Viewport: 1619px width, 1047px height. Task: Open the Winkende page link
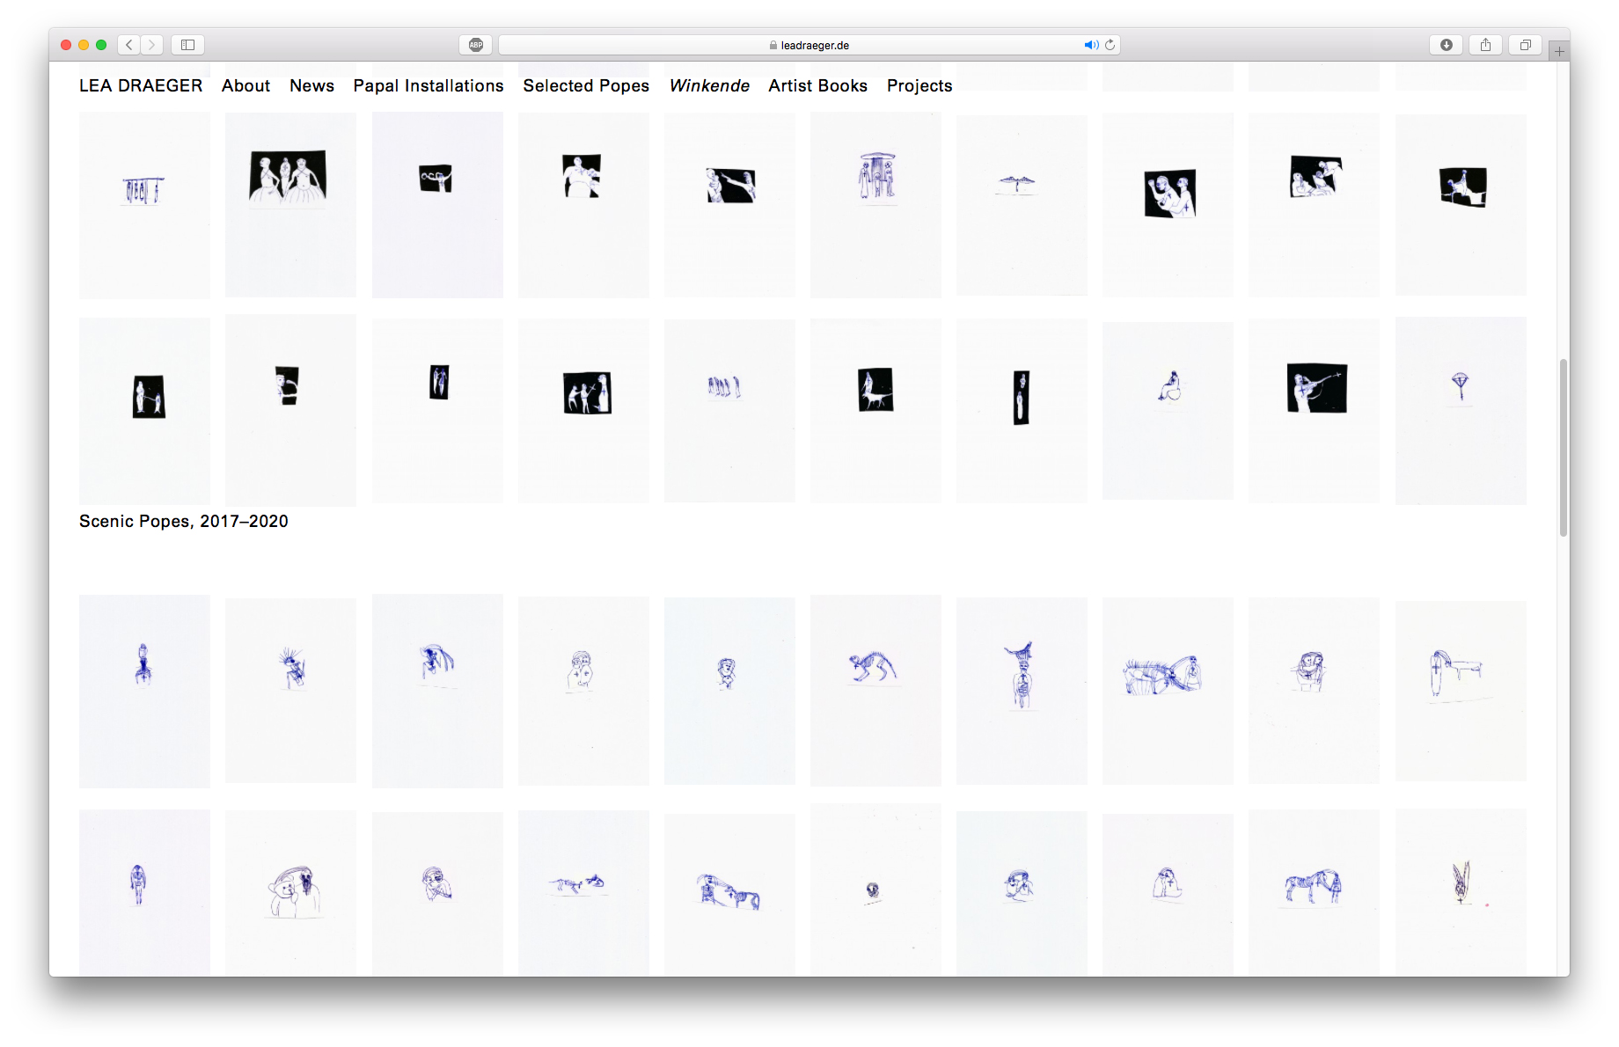pos(709,85)
